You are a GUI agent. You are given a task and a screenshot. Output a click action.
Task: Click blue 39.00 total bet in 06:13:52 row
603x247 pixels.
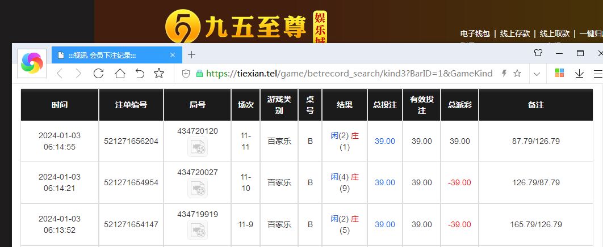(x=385, y=224)
